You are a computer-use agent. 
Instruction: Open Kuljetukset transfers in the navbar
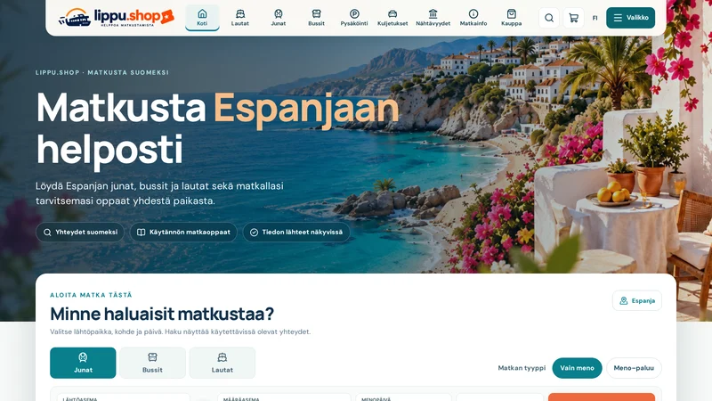(392, 18)
